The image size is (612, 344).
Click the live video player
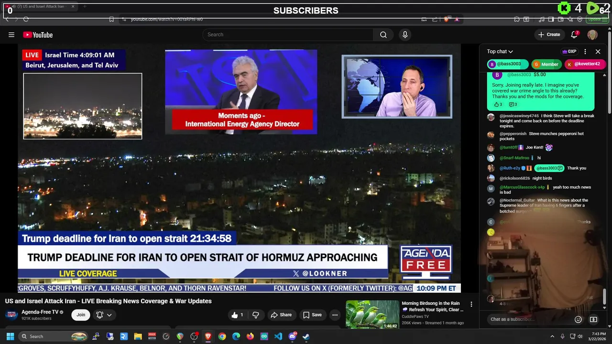(x=239, y=168)
